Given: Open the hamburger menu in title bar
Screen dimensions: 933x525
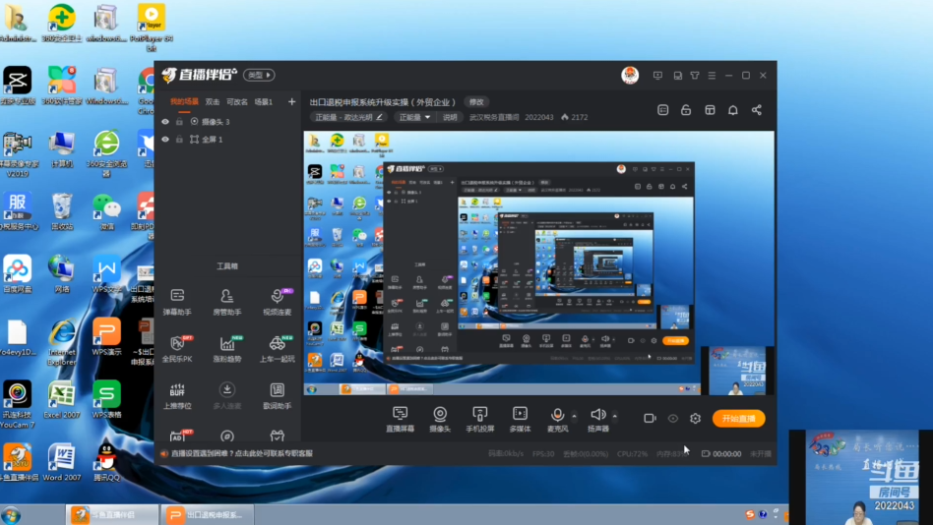Looking at the screenshot, I should pos(712,76).
